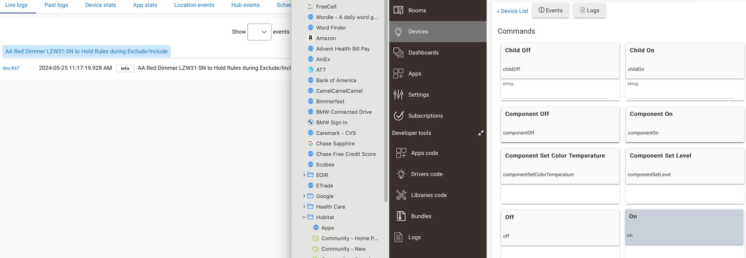Image resolution: width=746 pixels, height=258 pixels.
Task: Run the Component Set Level command
Action: (685, 166)
